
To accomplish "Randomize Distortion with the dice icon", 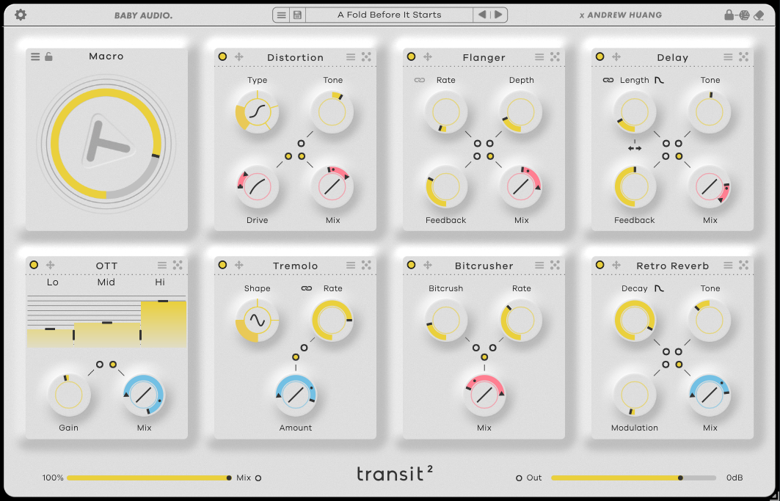I will point(366,57).
